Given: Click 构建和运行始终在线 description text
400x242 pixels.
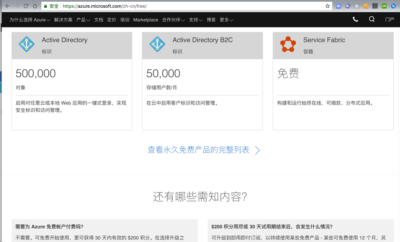Looking at the screenshot, I should pos(325,103).
